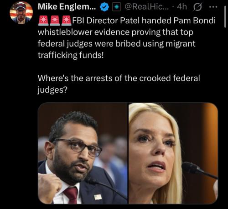Click the vertical scrollbar thumb

pos(225,17)
